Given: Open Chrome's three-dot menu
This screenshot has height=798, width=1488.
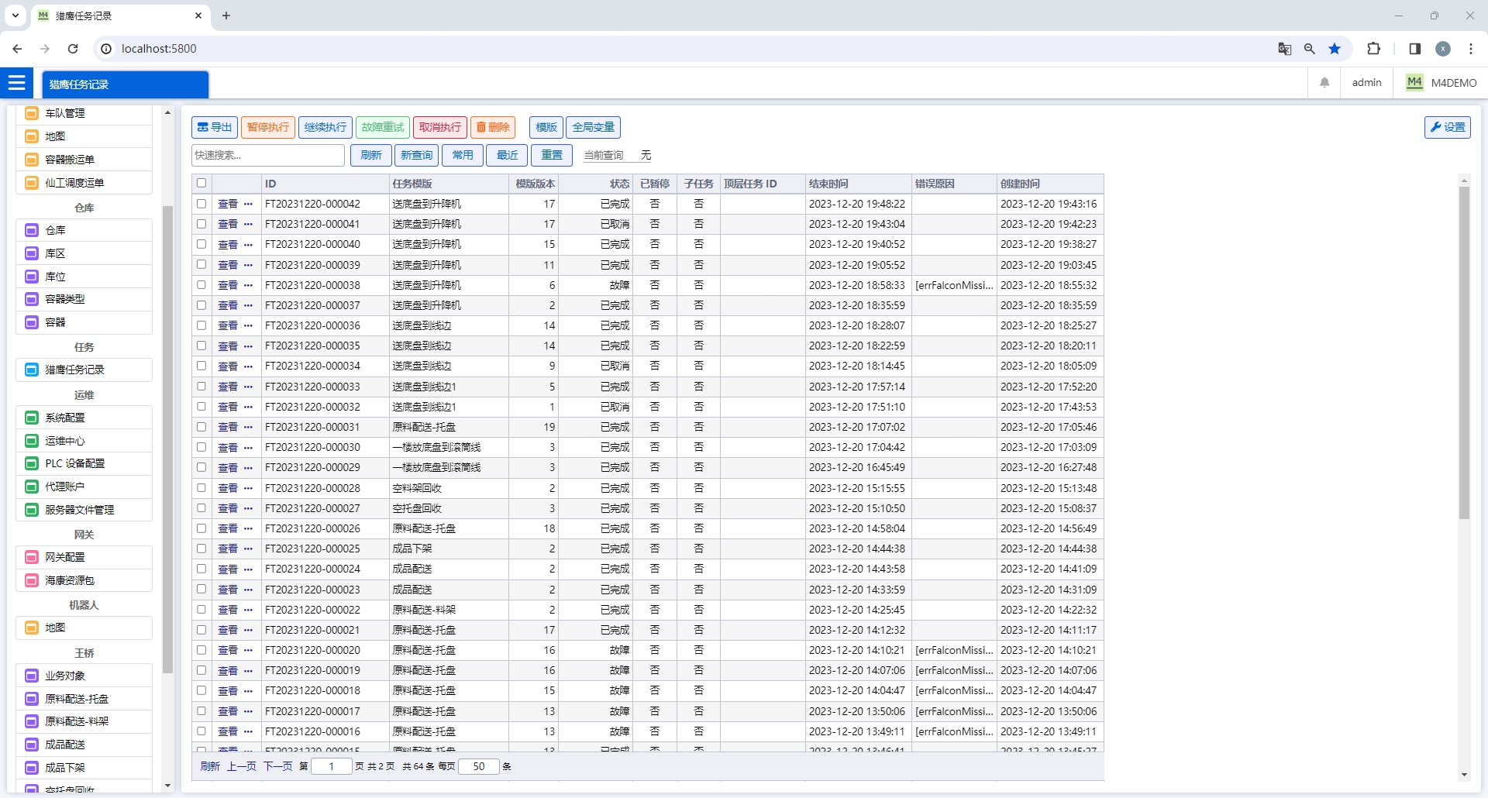Looking at the screenshot, I should coord(1471,49).
